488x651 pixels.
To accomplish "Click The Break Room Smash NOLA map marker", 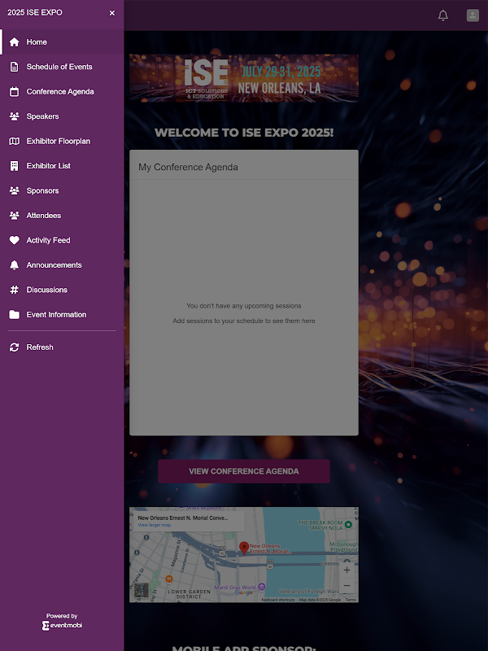I will pos(349,525).
